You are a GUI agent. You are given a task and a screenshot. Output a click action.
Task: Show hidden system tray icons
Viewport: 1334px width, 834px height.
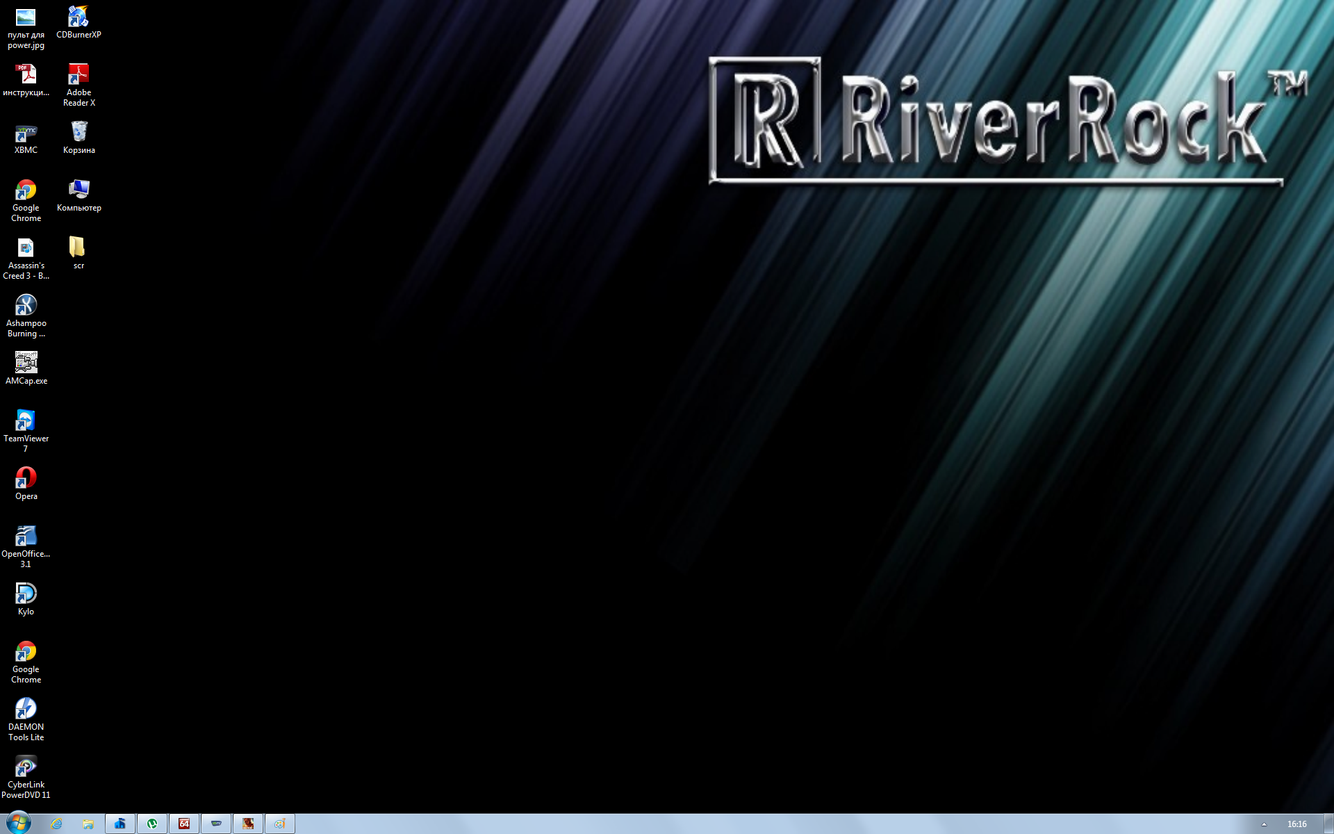pyautogui.click(x=1264, y=824)
